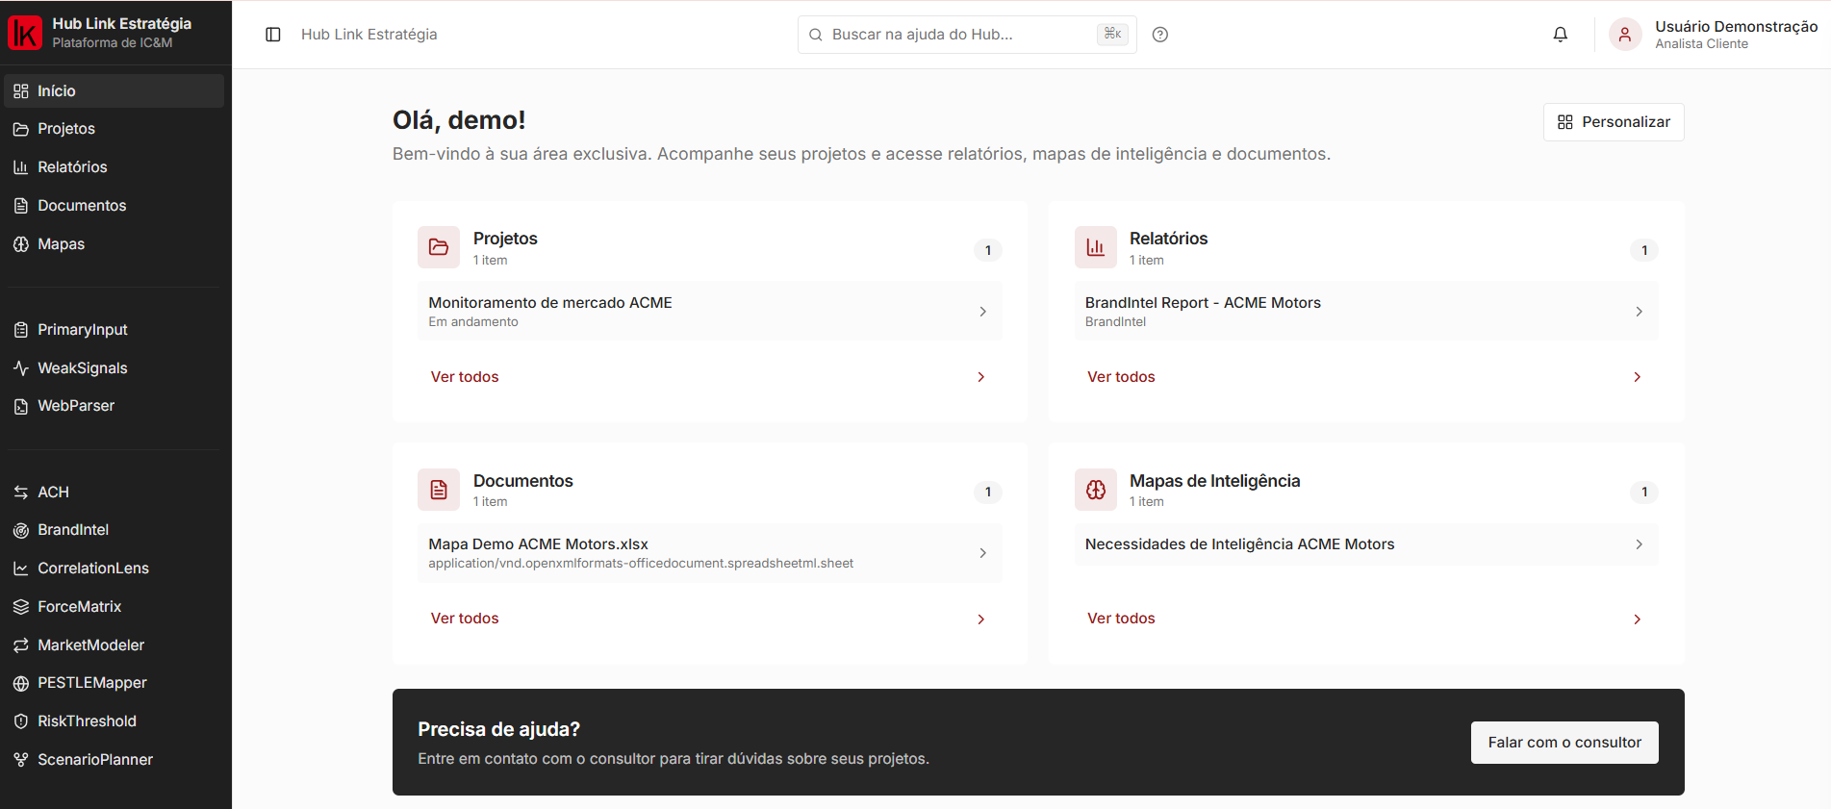Viewport: 1831px width, 809px height.
Task: Click the Usuário Demonstração profile name
Action: [x=1737, y=27]
